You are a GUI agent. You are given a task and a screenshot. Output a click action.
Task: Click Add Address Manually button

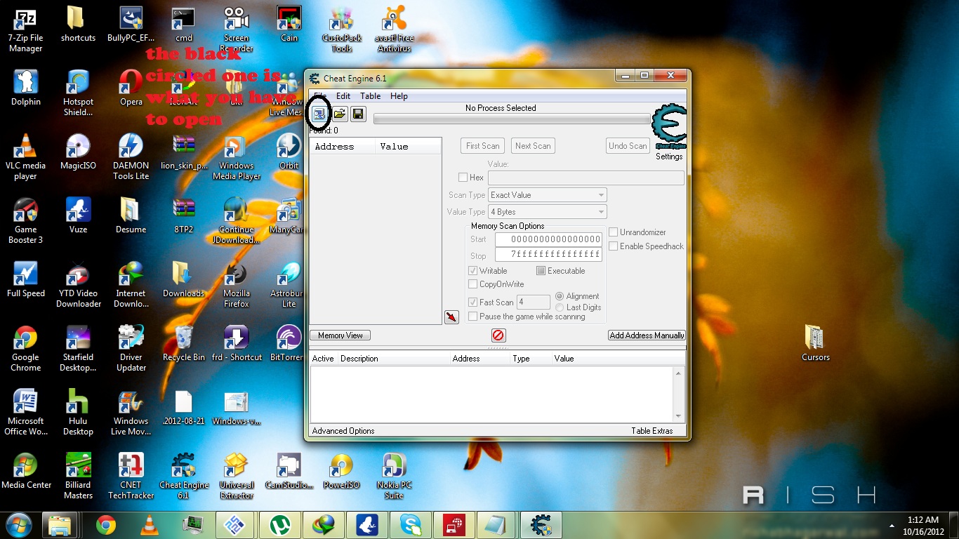(647, 335)
